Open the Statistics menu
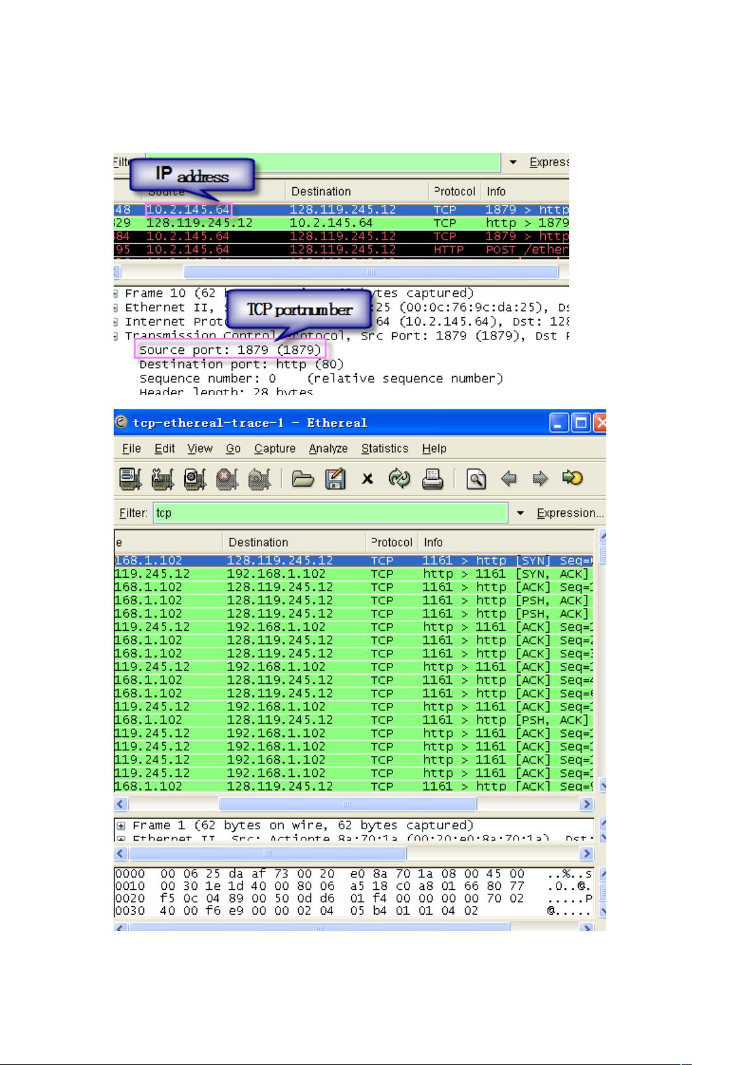 click(x=385, y=448)
